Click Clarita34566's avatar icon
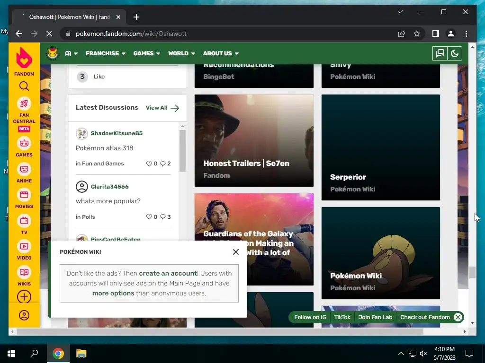The image size is (485, 363). point(81,187)
